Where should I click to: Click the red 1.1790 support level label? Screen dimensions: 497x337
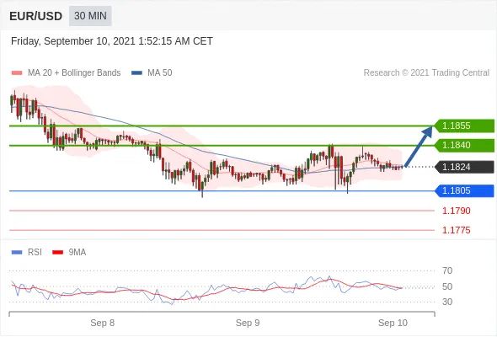[x=456, y=211]
